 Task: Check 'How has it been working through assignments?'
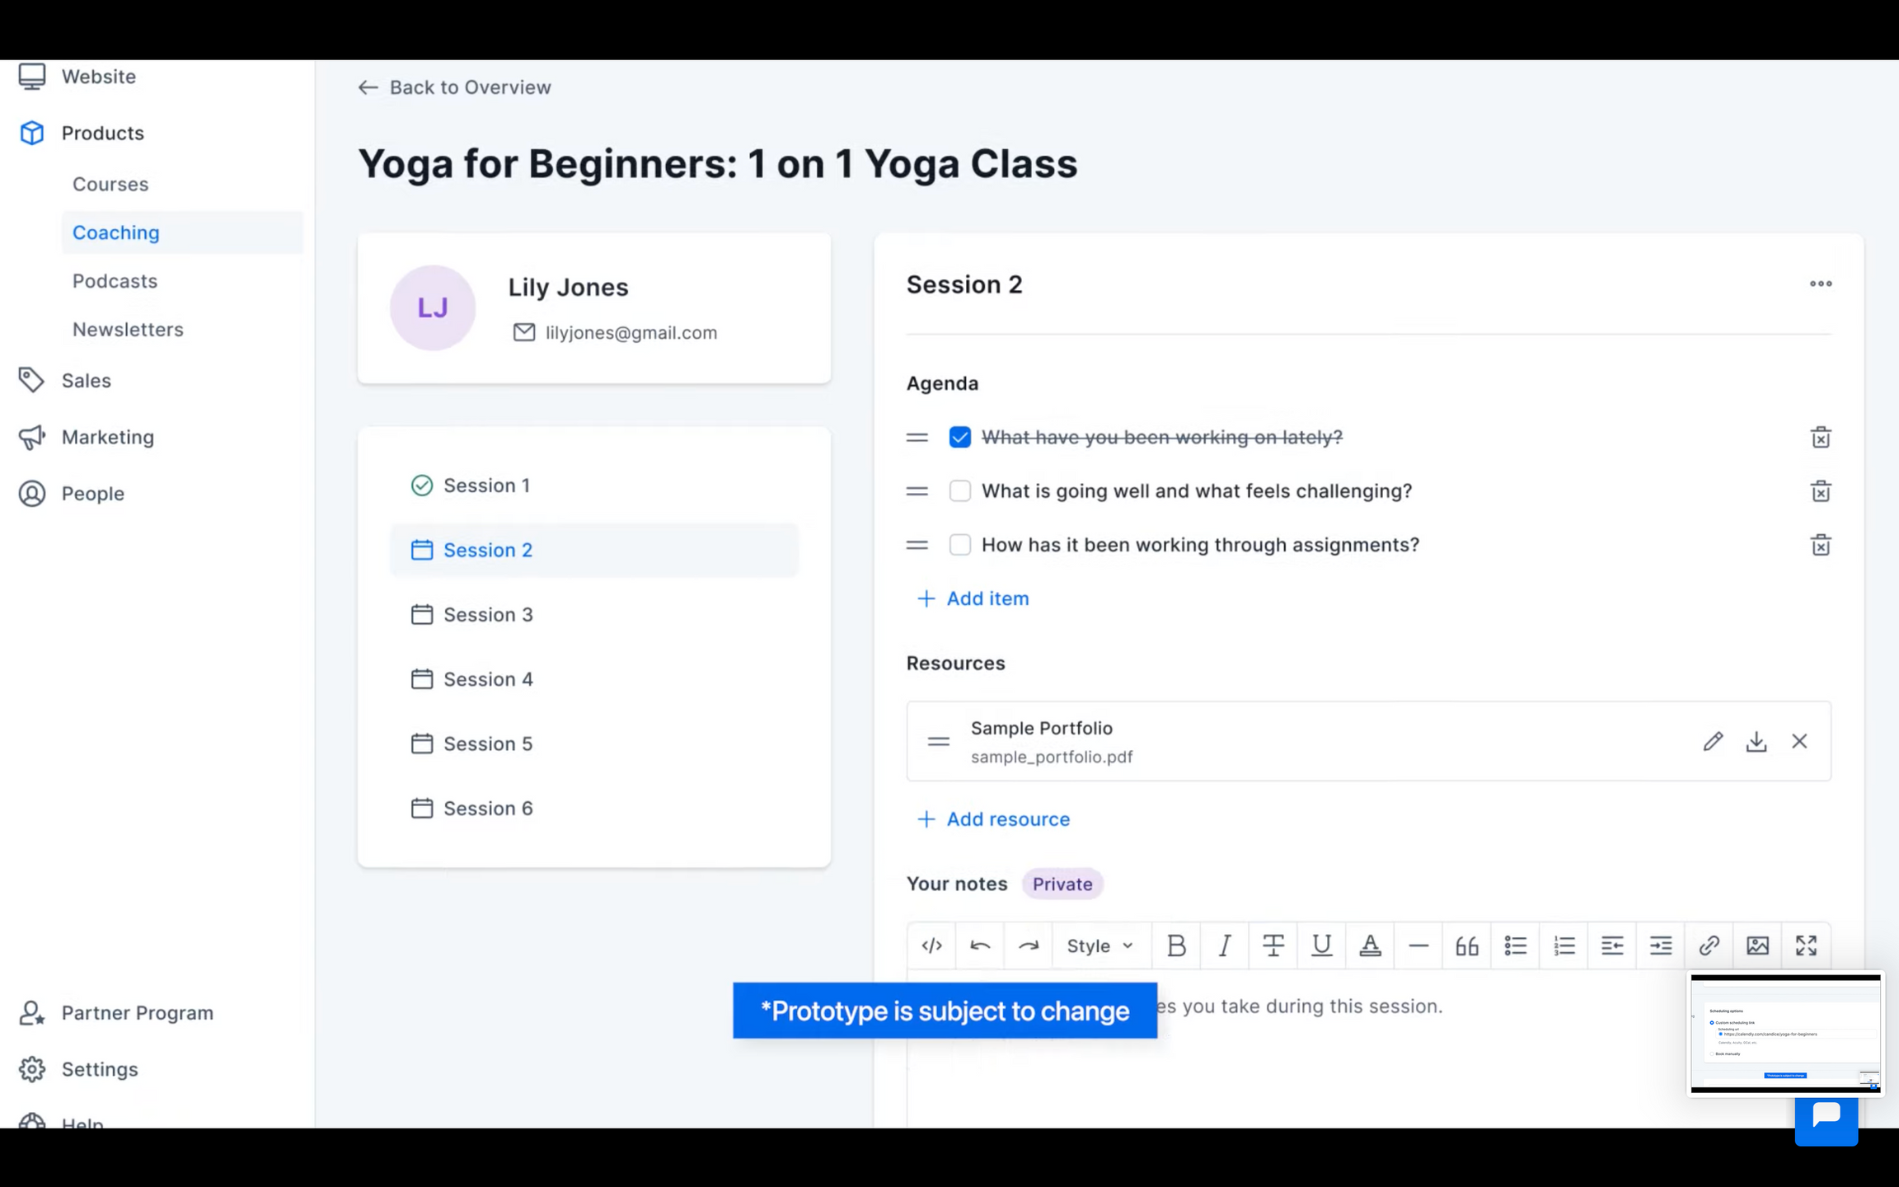pos(959,545)
